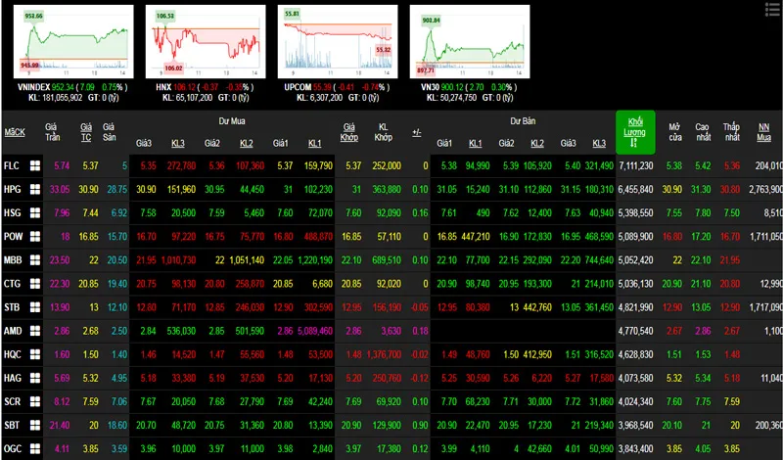783x460 pixels.
Task: Click MBB bid volume 1,220,190
Action: tap(315, 259)
